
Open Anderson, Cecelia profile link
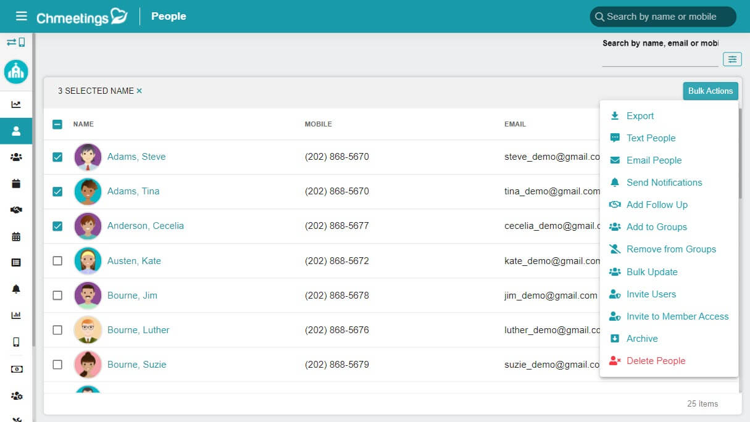coord(146,226)
